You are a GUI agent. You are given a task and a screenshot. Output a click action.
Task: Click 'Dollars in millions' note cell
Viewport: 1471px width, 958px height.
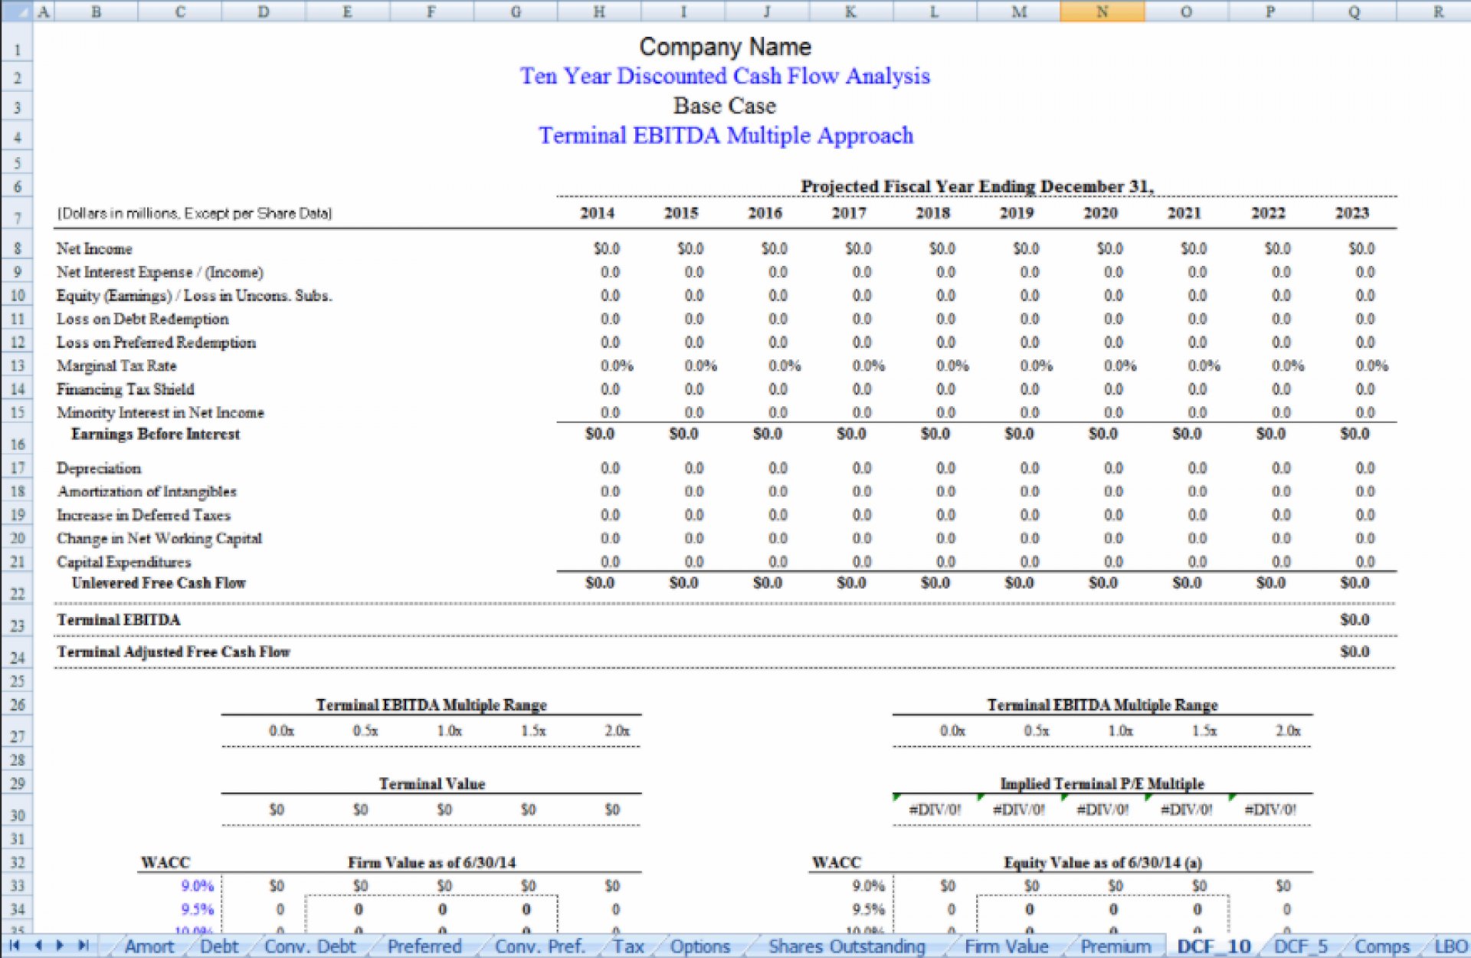point(195,213)
